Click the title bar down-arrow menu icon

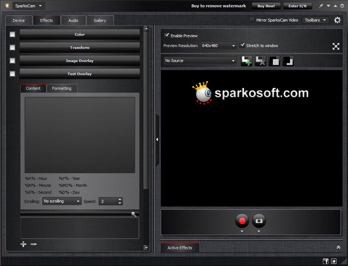point(328,6)
